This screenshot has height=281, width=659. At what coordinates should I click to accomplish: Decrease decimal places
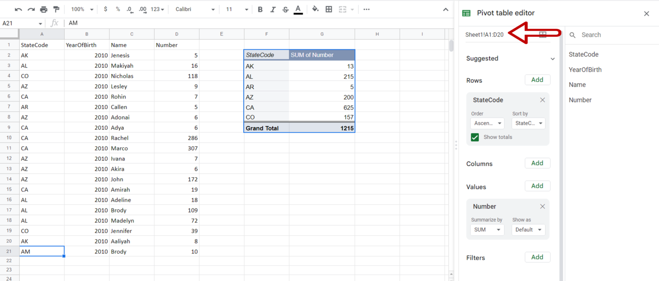tap(130, 9)
